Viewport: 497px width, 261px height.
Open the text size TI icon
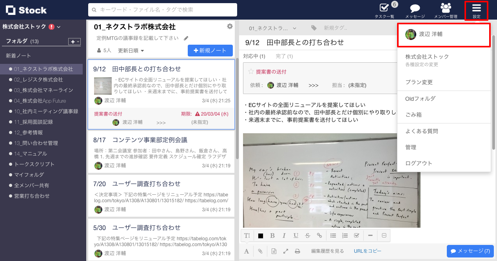click(247, 236)
